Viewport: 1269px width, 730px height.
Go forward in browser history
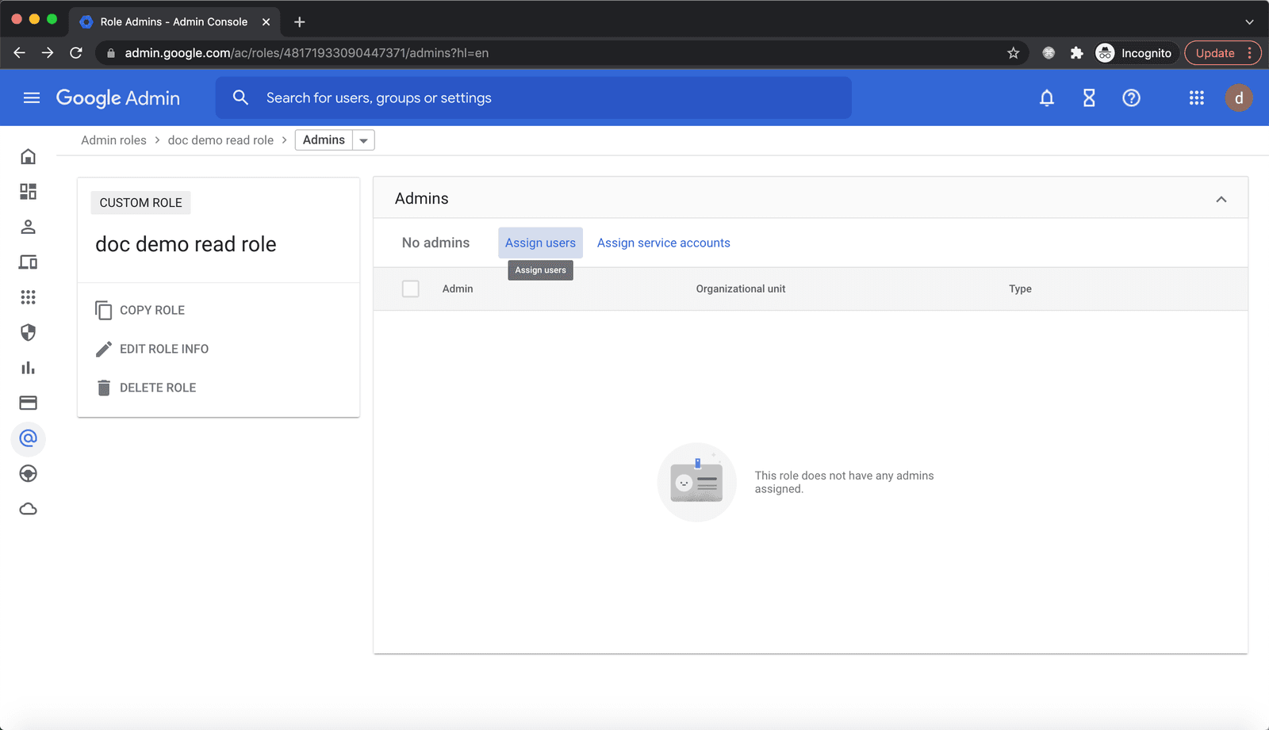pos(48,53)
